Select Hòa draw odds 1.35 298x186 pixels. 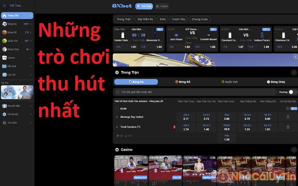pyautogui.click(x=227, y=137)
